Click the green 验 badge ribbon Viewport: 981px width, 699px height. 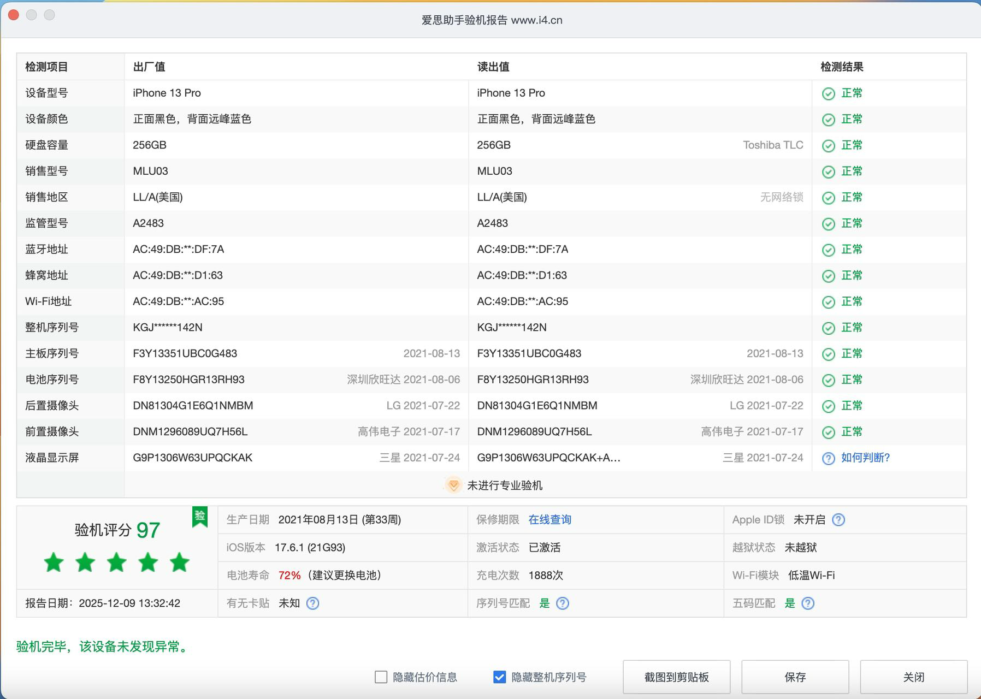200,516
